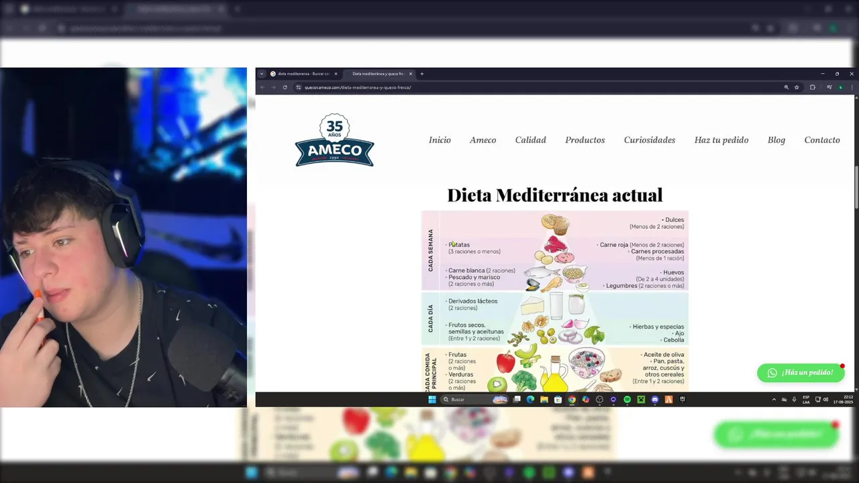
Task: Open a new browser tab
Action: click(x=422, y=74)
